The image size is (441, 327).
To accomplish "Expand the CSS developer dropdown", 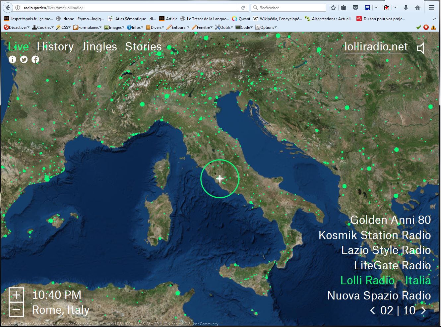I will [64, 28].
